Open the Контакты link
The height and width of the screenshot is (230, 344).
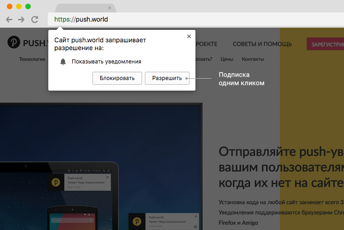(x=253, y=59)
